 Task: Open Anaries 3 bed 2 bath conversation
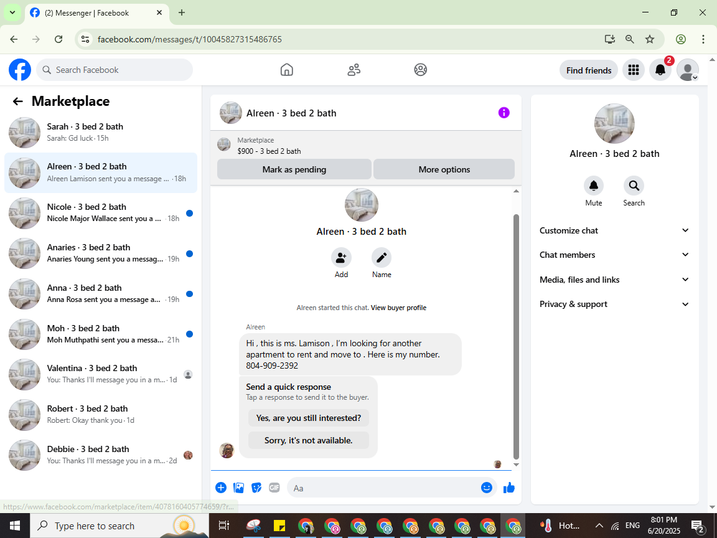click(x=101, y=253)
